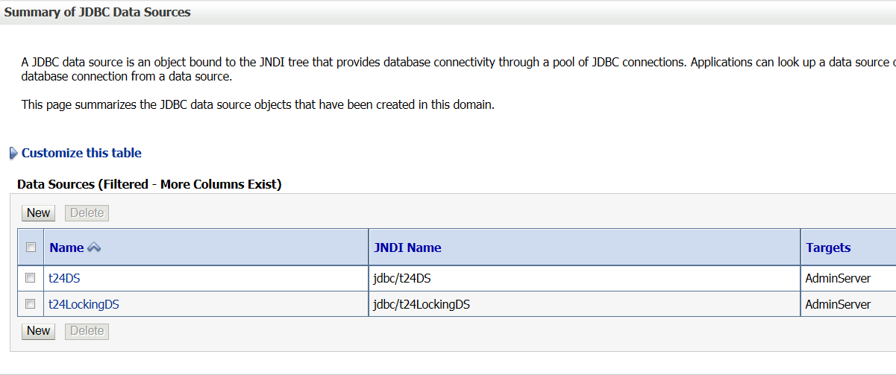896x375 pixels.
Task: Click the jdbc/t24LockingDS JNDI name cell
Action: (422, 304)
